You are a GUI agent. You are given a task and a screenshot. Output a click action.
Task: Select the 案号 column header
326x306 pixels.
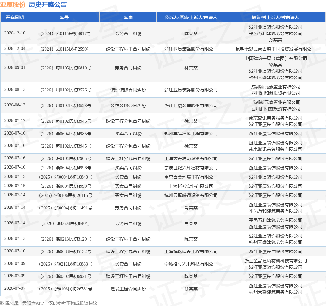pos(64,18)
